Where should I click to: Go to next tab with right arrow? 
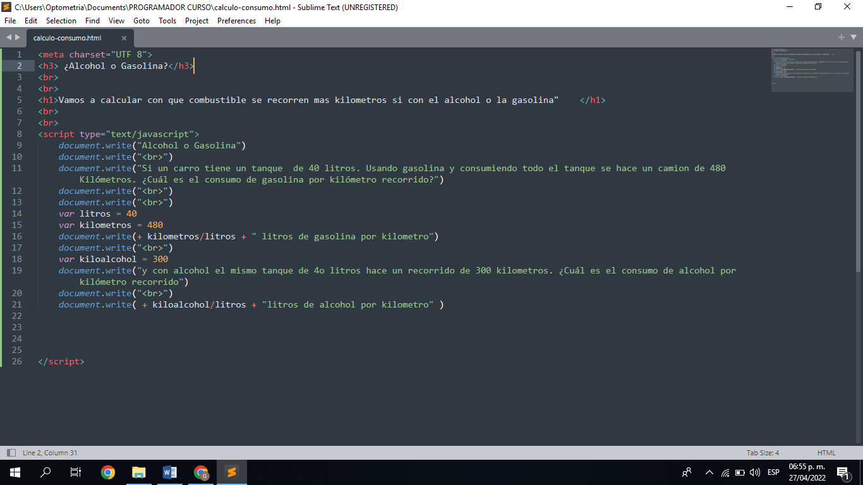click(18, 37)
